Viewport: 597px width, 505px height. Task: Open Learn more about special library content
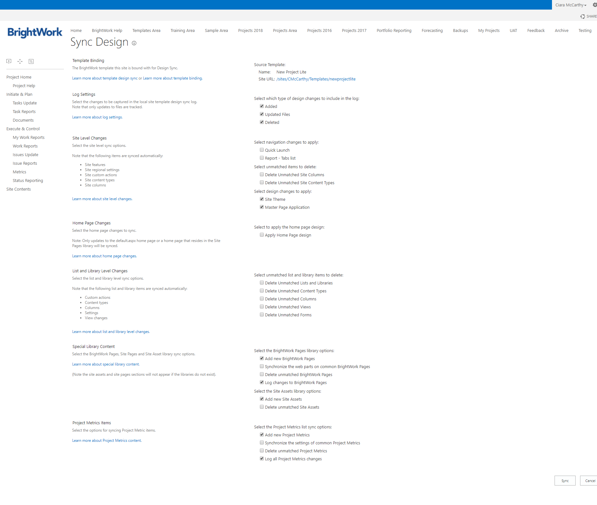tap(106, 364)
